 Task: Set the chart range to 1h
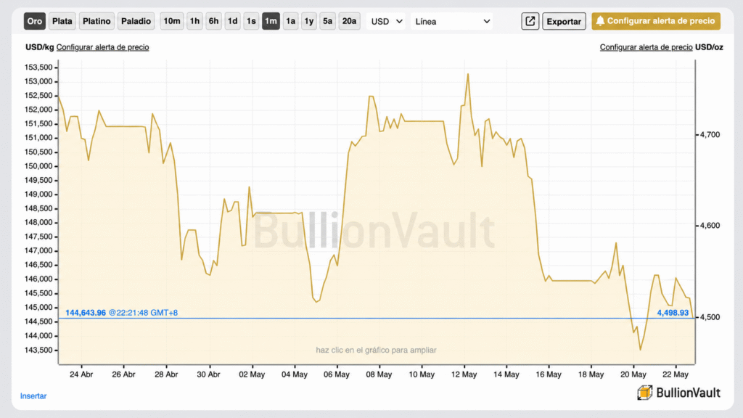click(194, 21)
